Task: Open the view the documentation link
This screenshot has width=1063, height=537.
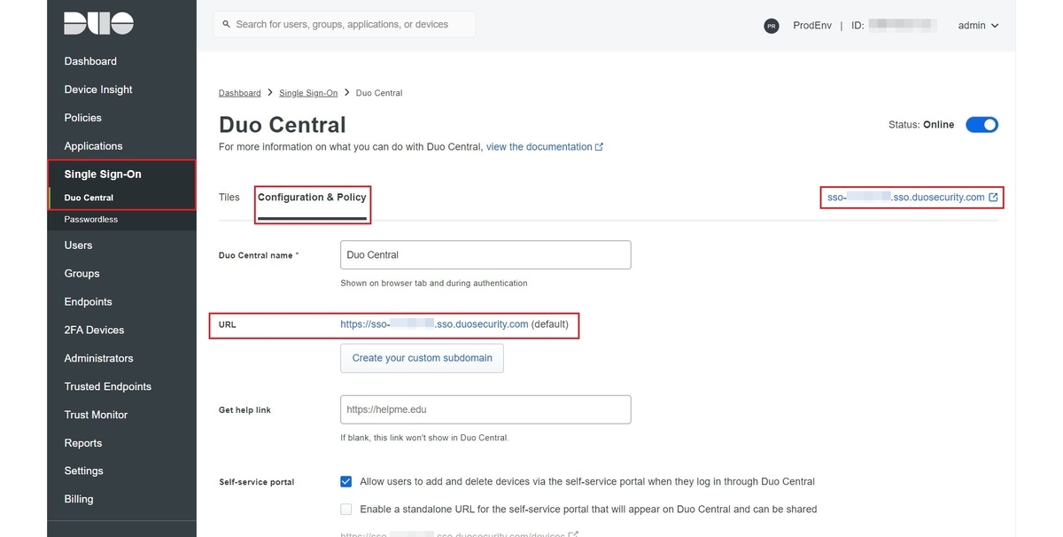Action: pos(539,147)
